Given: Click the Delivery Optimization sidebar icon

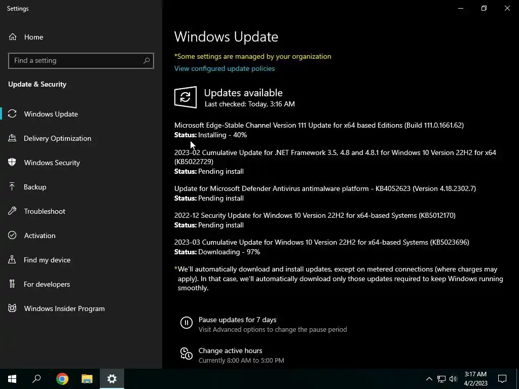Looking at the screenshot, I should click(x=12, y=138).
